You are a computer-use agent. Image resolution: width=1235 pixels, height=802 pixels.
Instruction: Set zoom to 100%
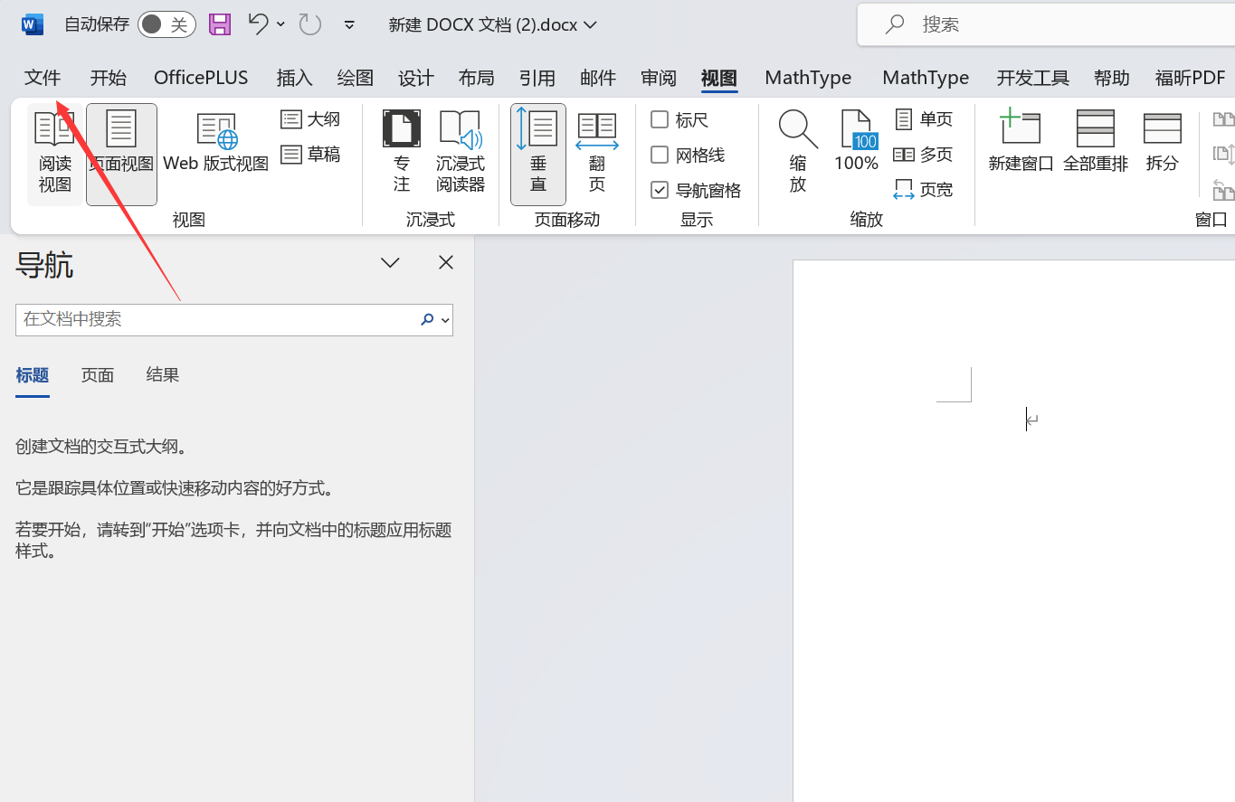click(857, 143)
